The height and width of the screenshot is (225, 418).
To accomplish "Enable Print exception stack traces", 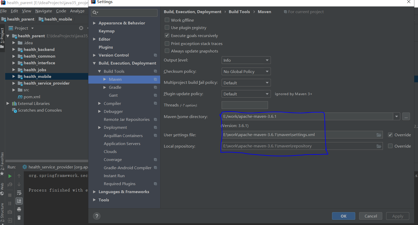I will pos(167,43).
